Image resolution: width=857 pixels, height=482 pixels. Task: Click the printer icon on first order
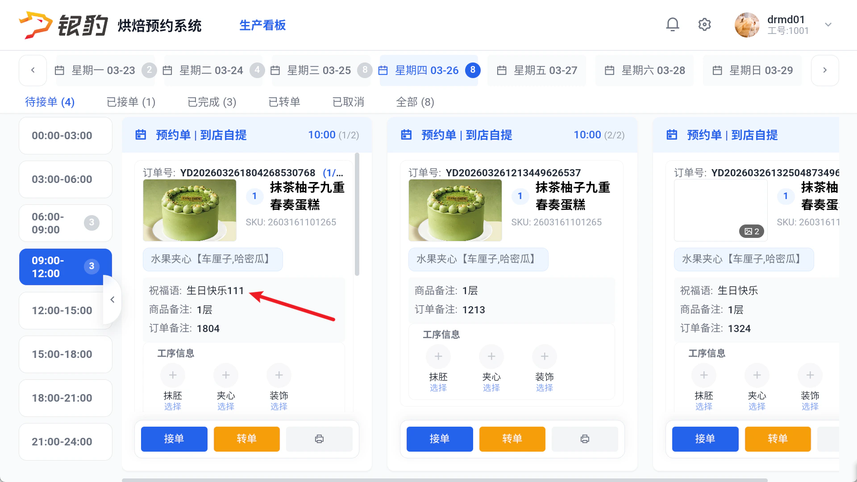click(x=319, y=439)
